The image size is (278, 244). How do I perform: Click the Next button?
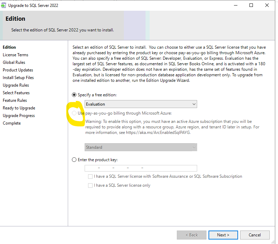223,235
